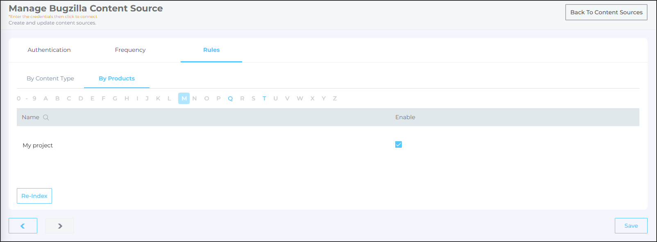Switch to By Content Type sub-tab
The width and height of the screenshot is (657, 242).
click(x=50, y=78)
